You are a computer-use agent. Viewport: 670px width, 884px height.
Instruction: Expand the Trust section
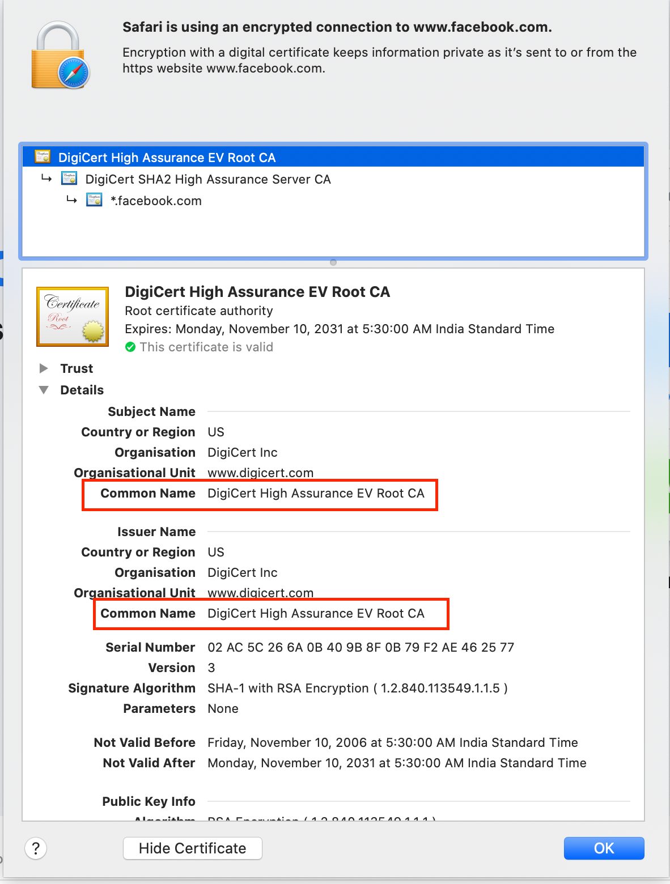(x=44, y=368)
